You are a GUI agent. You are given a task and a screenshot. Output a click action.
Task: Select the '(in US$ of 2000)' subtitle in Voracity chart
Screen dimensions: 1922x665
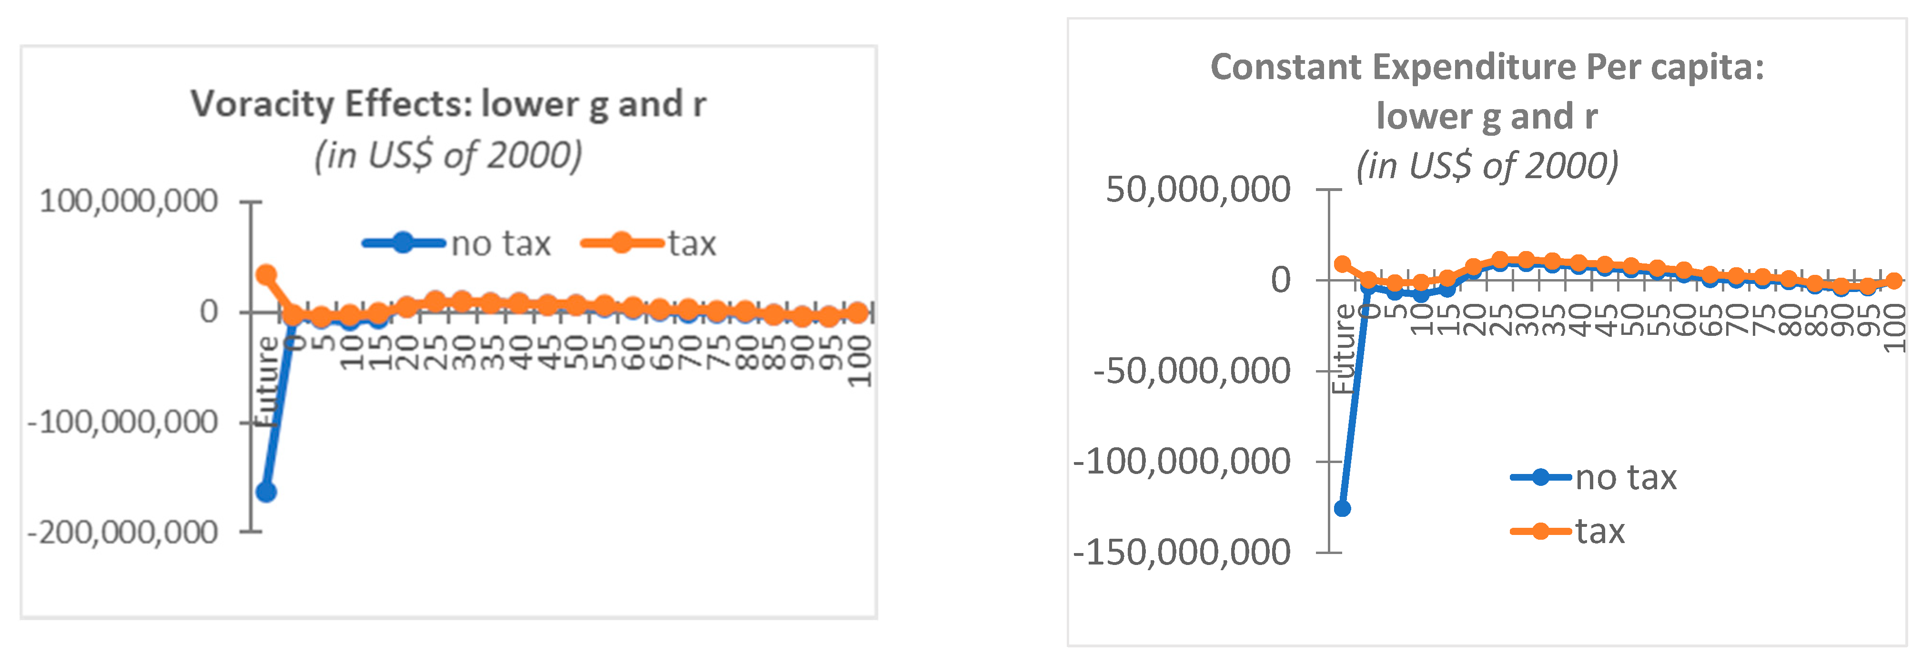tap(448, 156)
